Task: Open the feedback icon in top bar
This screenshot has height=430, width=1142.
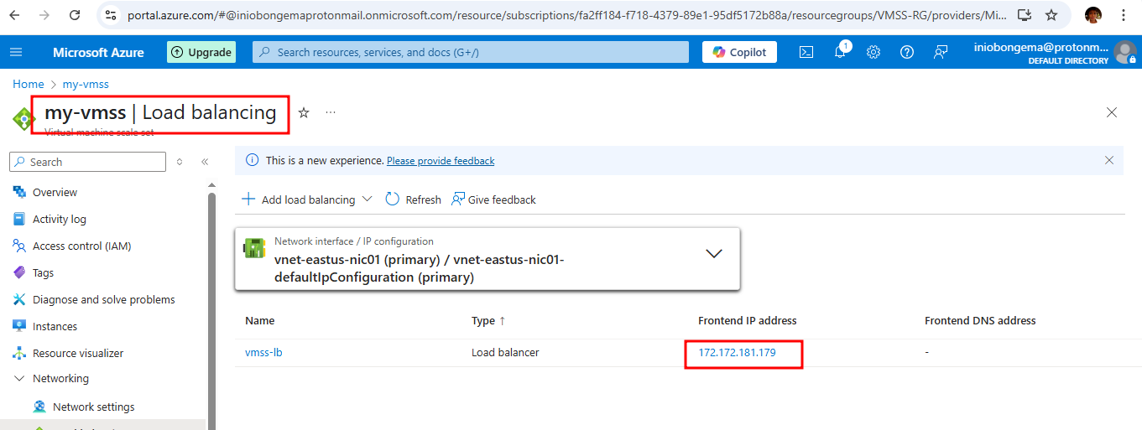Action: (x=941, y=52)
